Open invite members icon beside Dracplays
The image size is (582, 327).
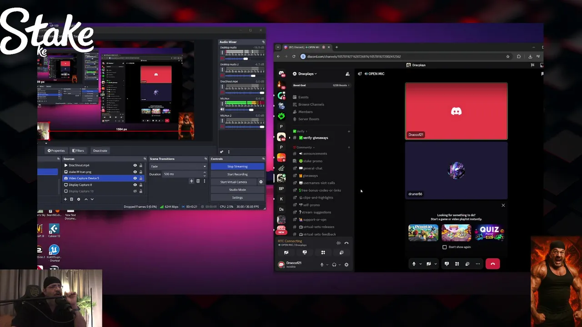click(347, 74)
